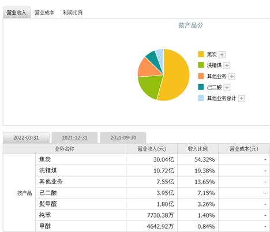Select the 营业收入 tab
This screenshot has width=270, height=232.
[17, 13]
